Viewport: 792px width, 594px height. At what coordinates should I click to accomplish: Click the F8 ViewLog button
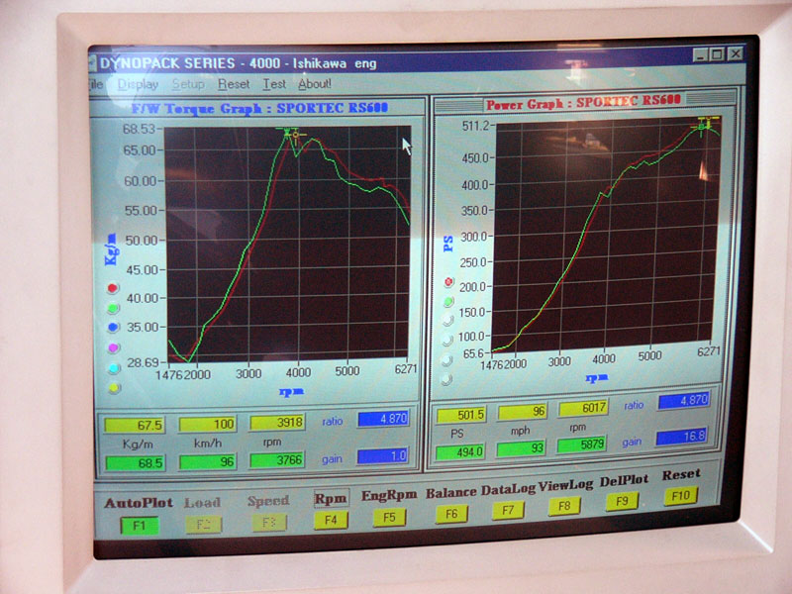[564, 506]
